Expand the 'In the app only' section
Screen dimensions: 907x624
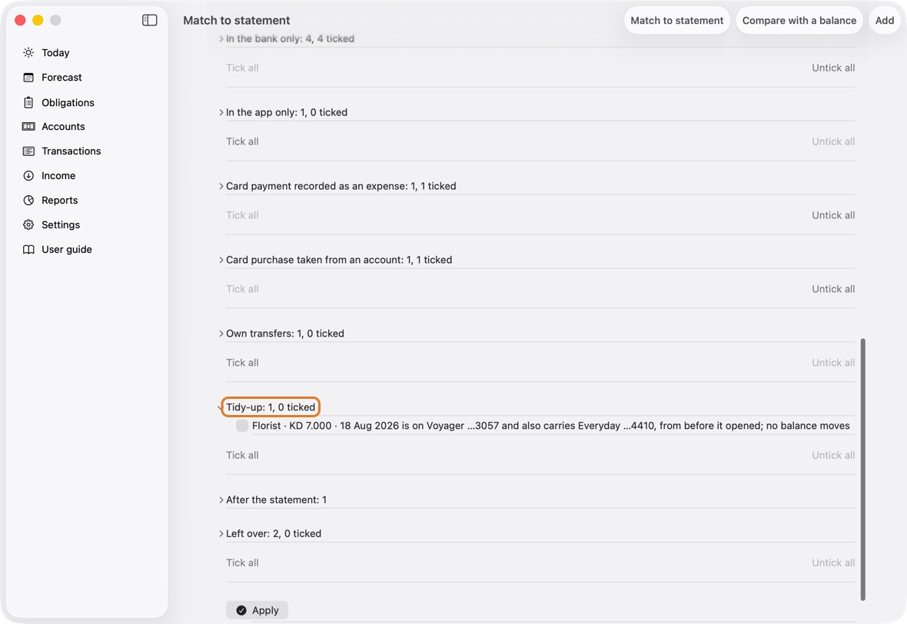point(221,112)
